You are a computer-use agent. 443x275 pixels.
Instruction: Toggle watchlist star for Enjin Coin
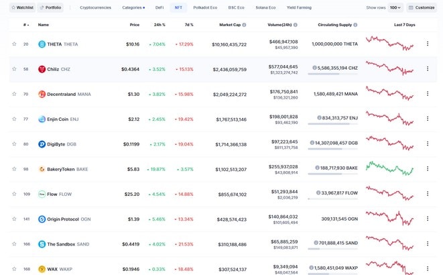pos(14,119)
